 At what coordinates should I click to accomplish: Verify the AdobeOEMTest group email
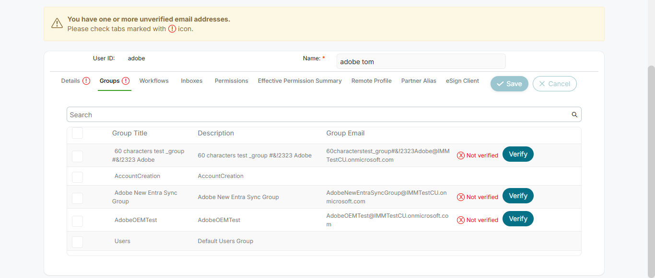(518, 219)
